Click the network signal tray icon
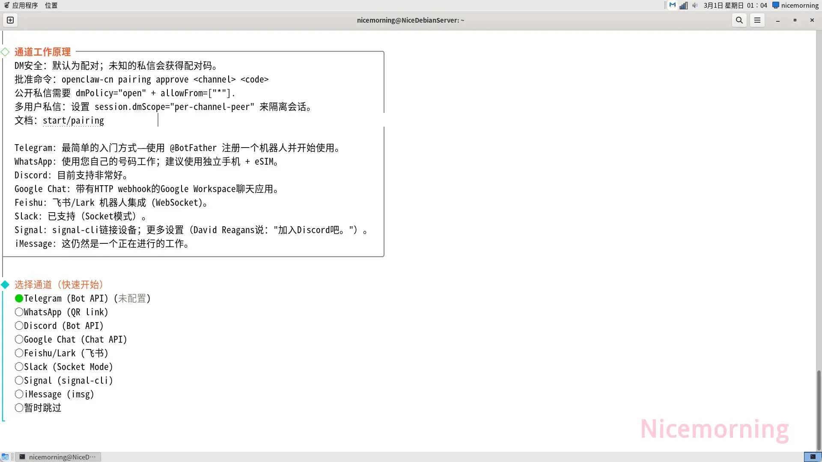822x462 pixels. click(x=683, y=6)
